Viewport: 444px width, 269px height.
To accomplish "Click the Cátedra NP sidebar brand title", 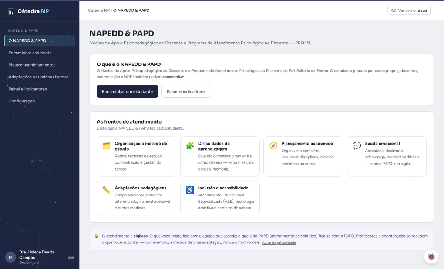I will coord(33,11).
